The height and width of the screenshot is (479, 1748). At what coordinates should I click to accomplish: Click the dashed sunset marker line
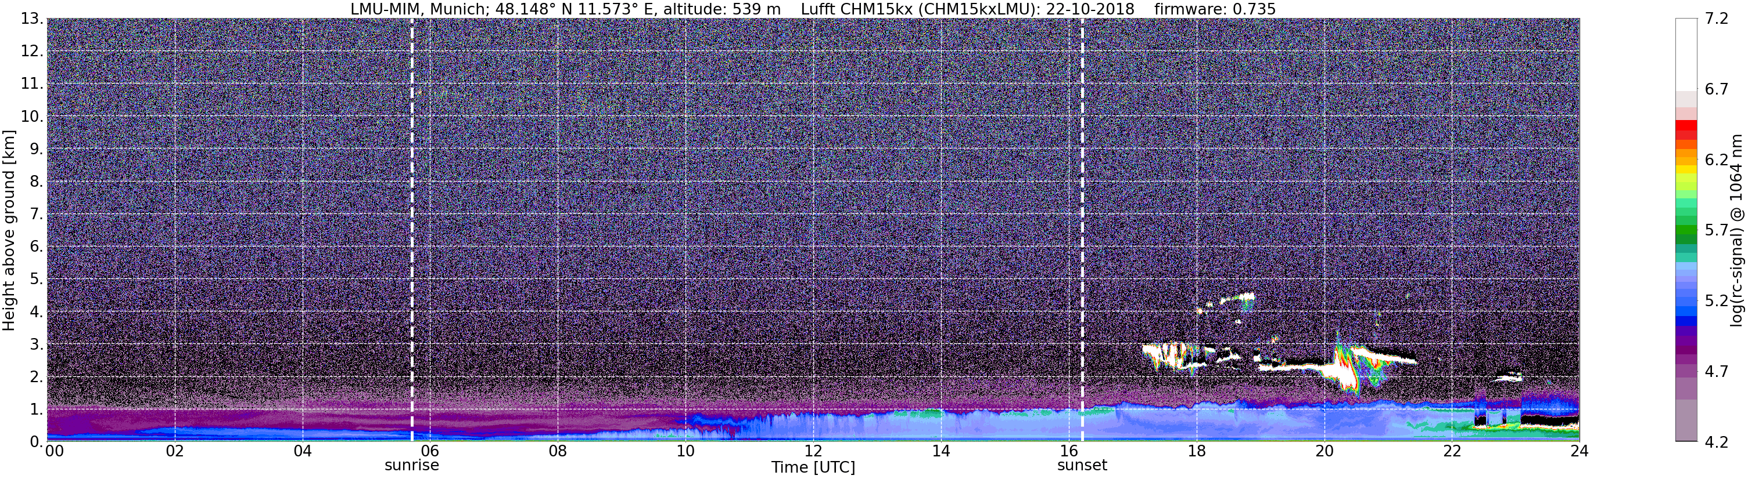[1082, 230]
